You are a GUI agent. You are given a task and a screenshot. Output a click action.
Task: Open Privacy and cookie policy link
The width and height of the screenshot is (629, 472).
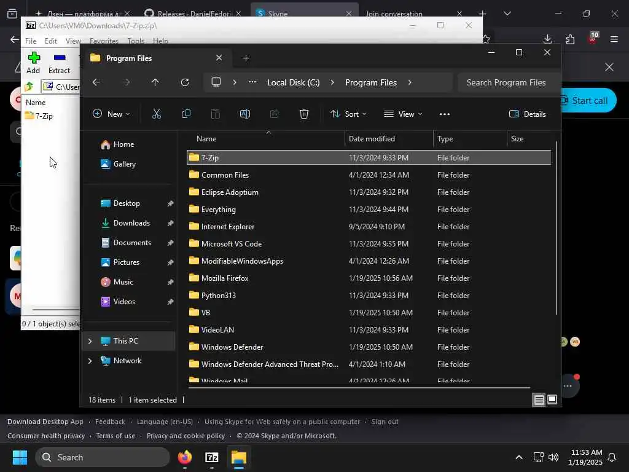pos(186,436)
